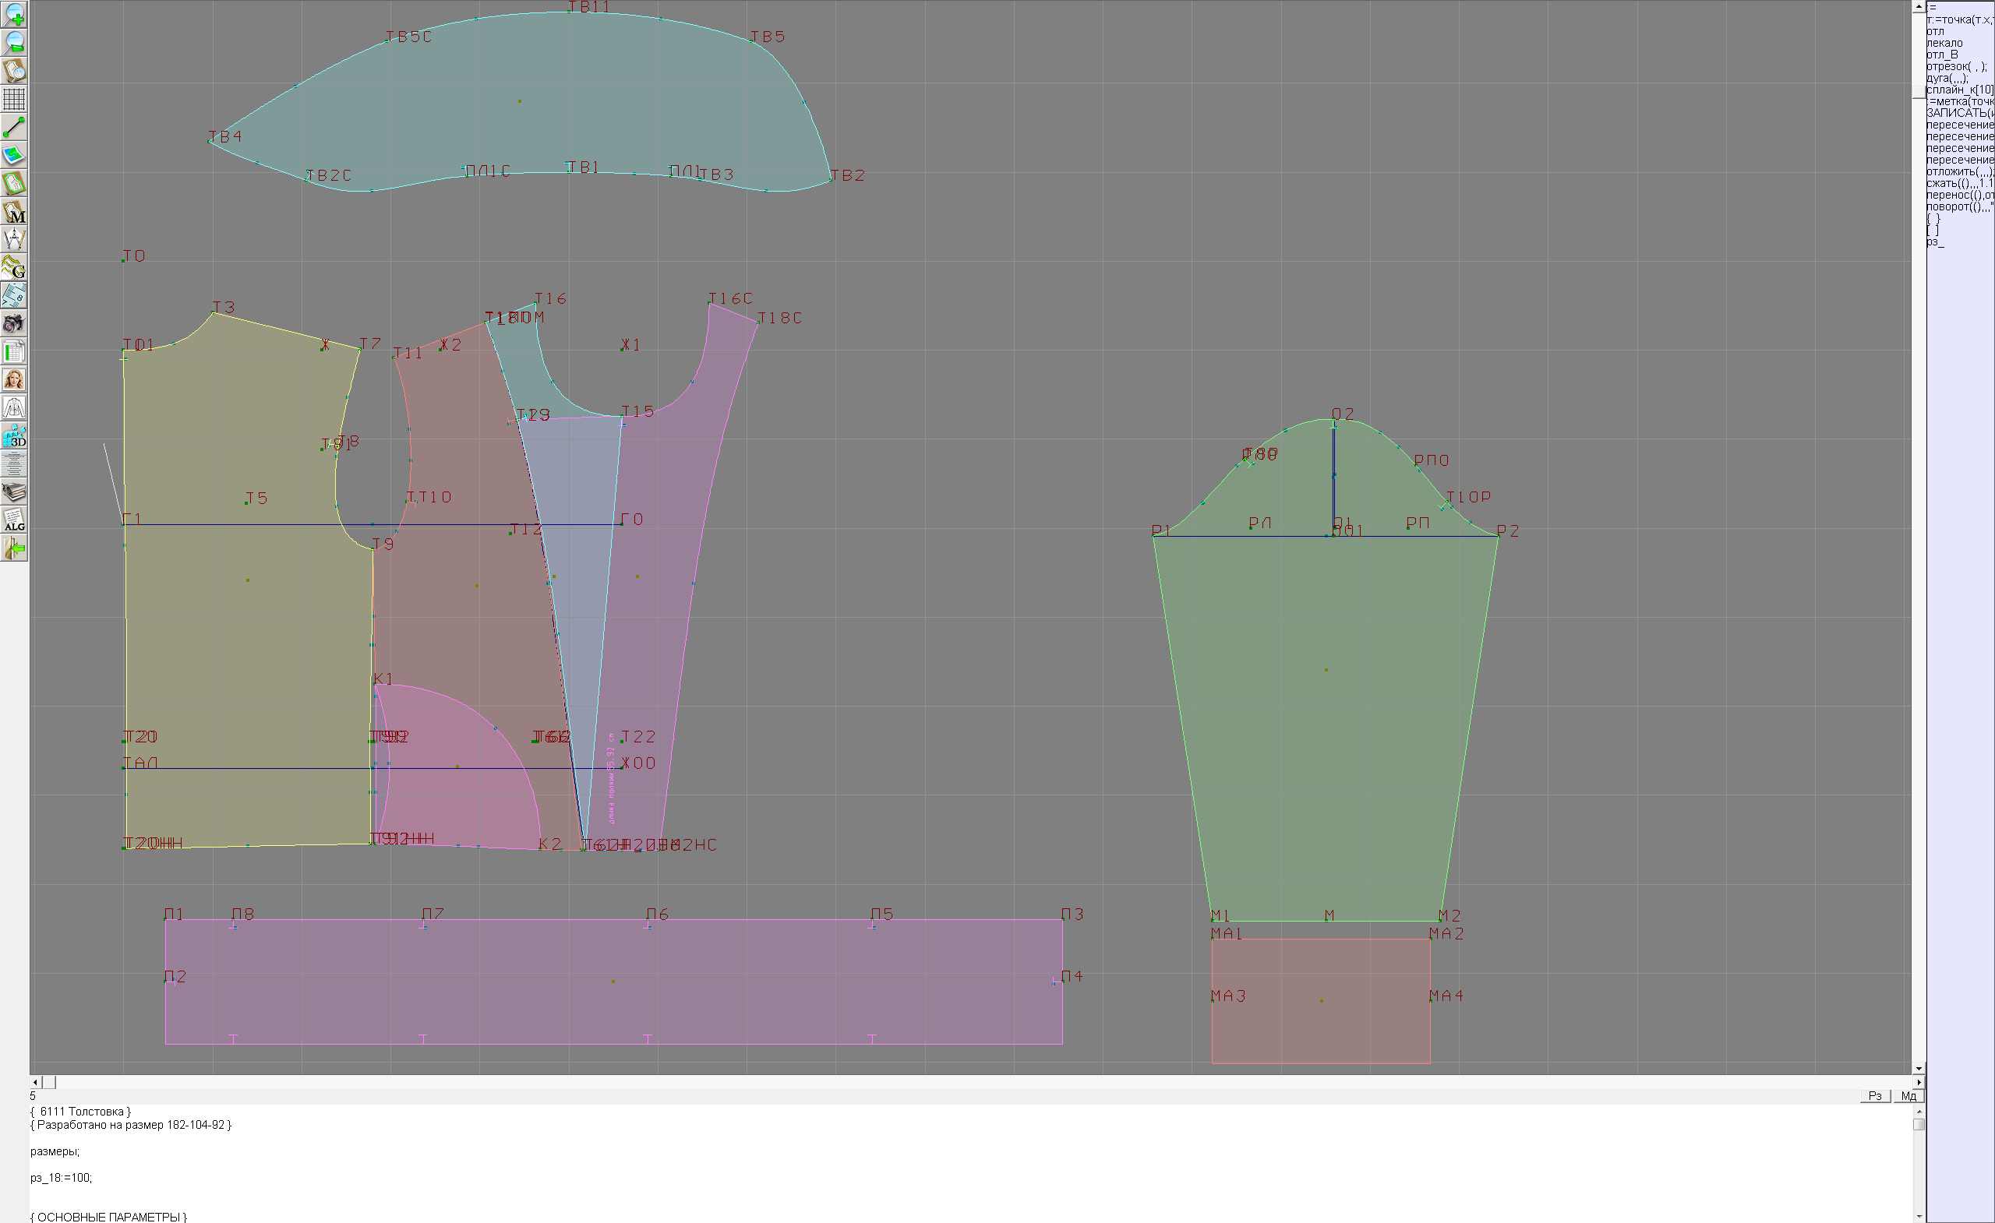This screenshot has height=1223, width=1995.
Task: Open the 3D view icon
Action: [14, 436]
